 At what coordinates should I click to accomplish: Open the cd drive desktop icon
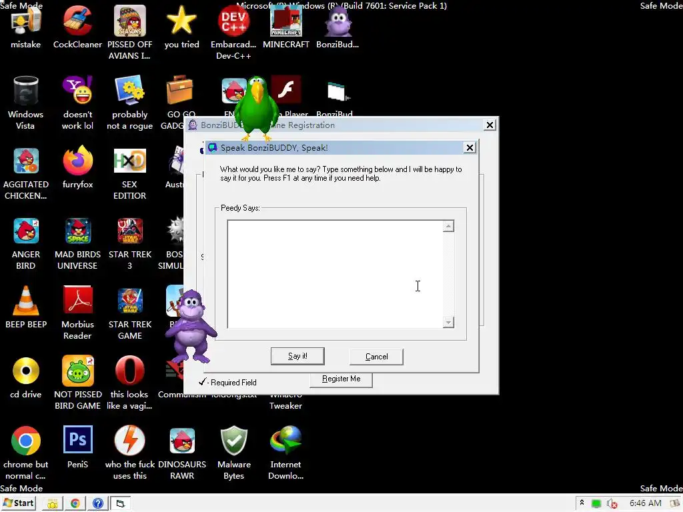coord(26,371)
